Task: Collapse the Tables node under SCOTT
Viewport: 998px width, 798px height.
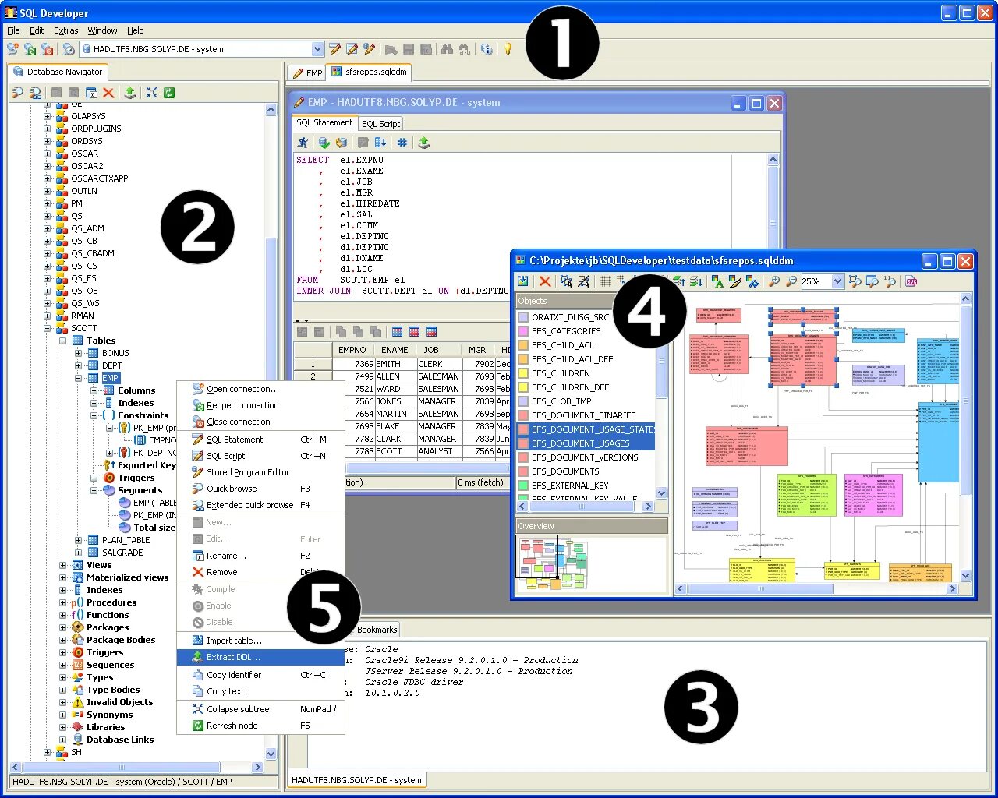Action: pos(62,341)
